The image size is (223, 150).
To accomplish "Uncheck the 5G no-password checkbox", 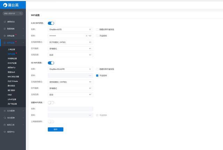I will click(x=97, y=76).
